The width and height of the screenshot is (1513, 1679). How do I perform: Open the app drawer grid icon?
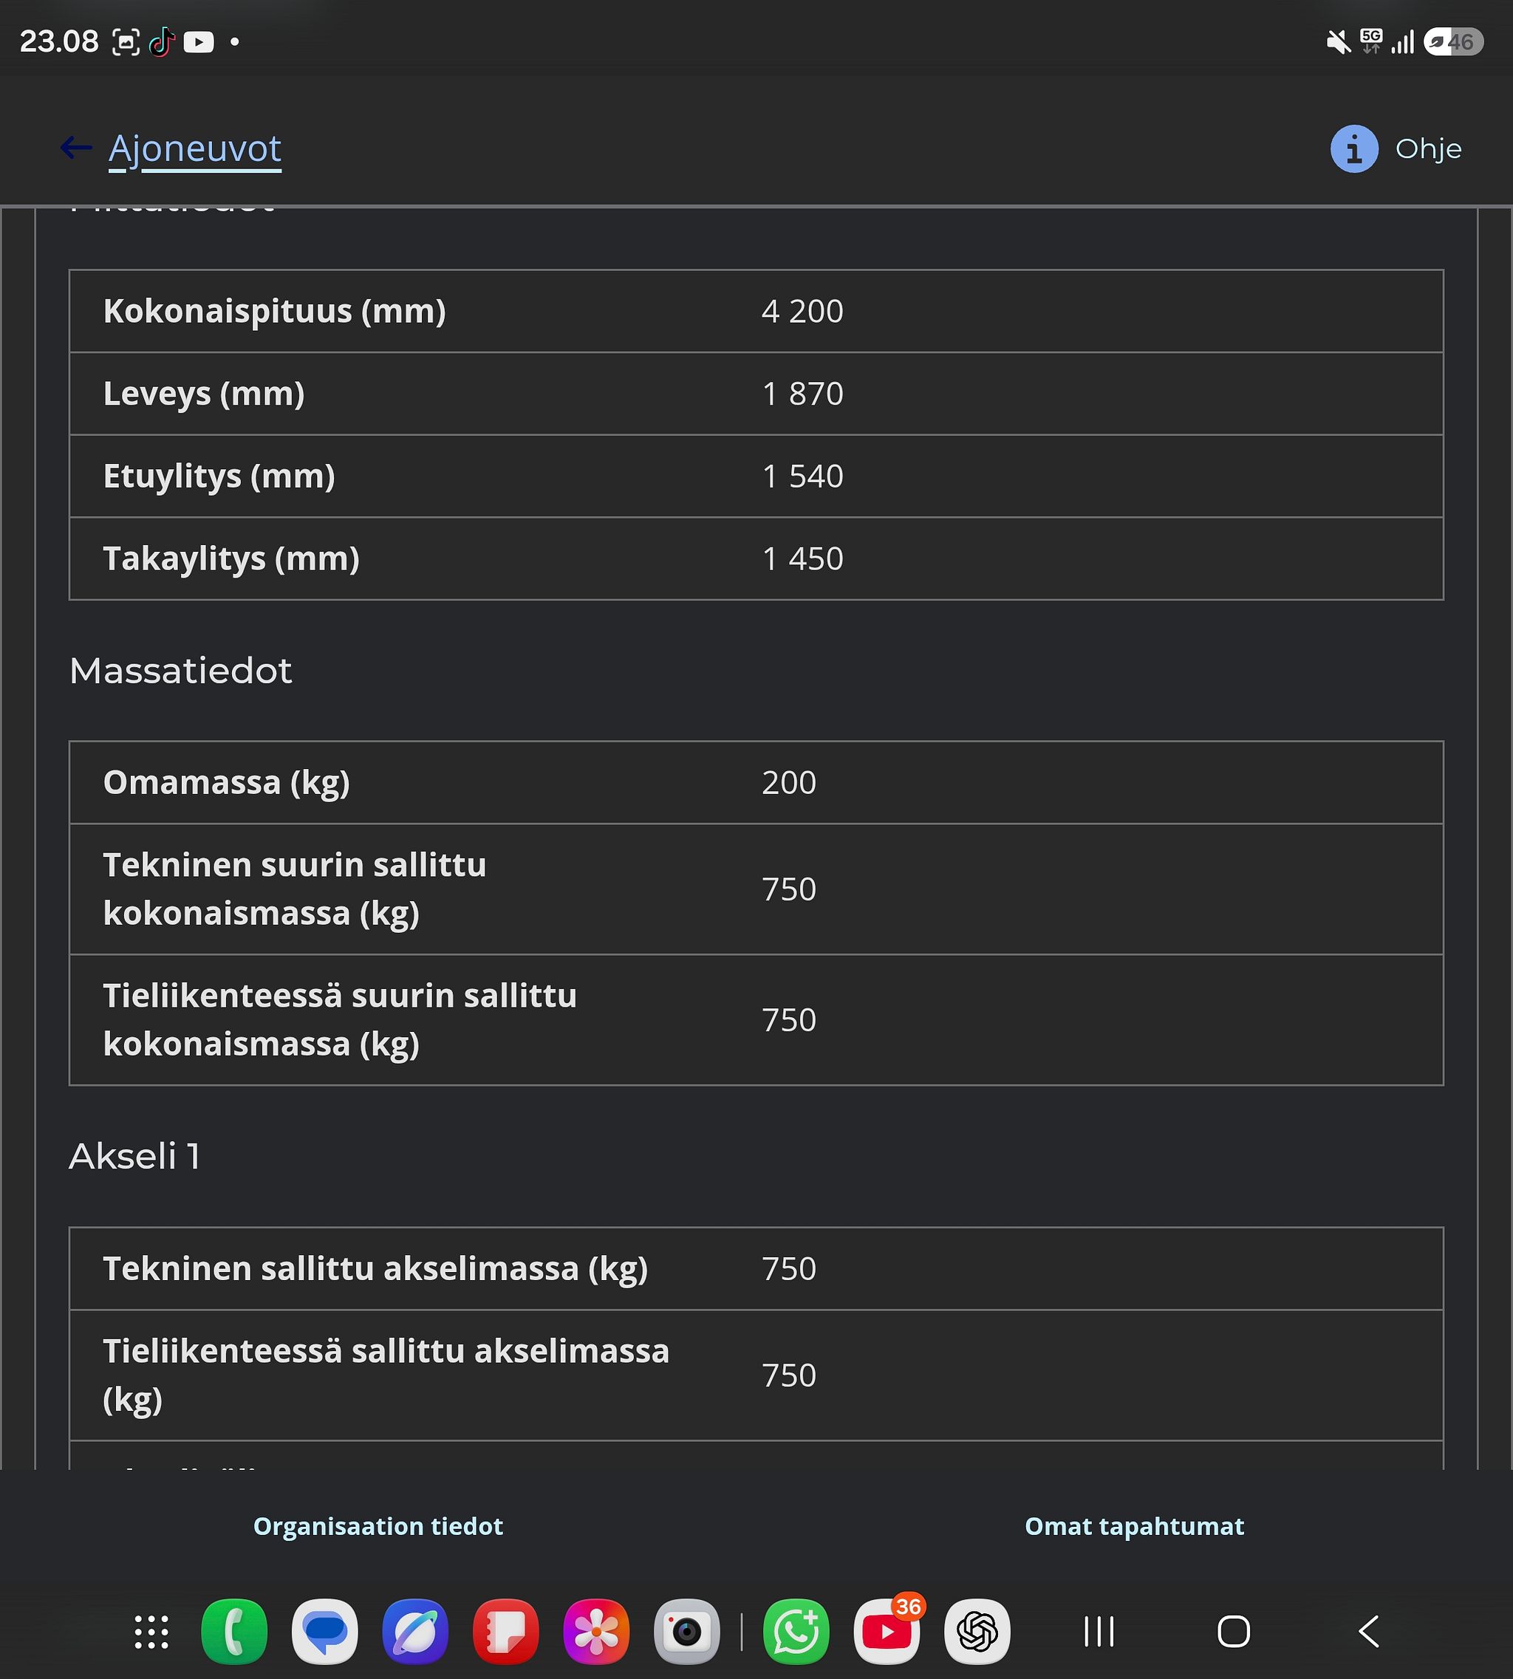coord(151,1632)
